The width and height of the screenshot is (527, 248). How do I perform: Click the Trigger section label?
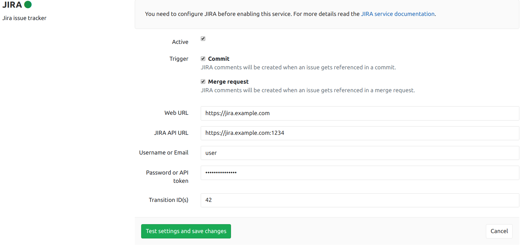click(179, 59)
